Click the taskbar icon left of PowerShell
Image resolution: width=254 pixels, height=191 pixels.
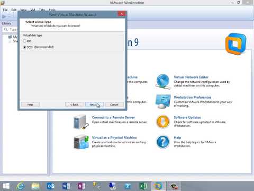tap(112, 186)
